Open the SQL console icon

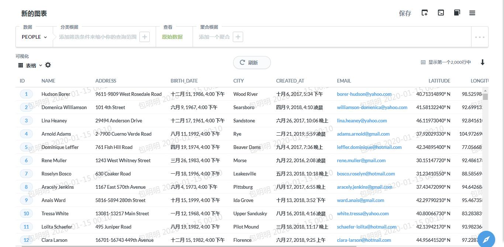441,13
